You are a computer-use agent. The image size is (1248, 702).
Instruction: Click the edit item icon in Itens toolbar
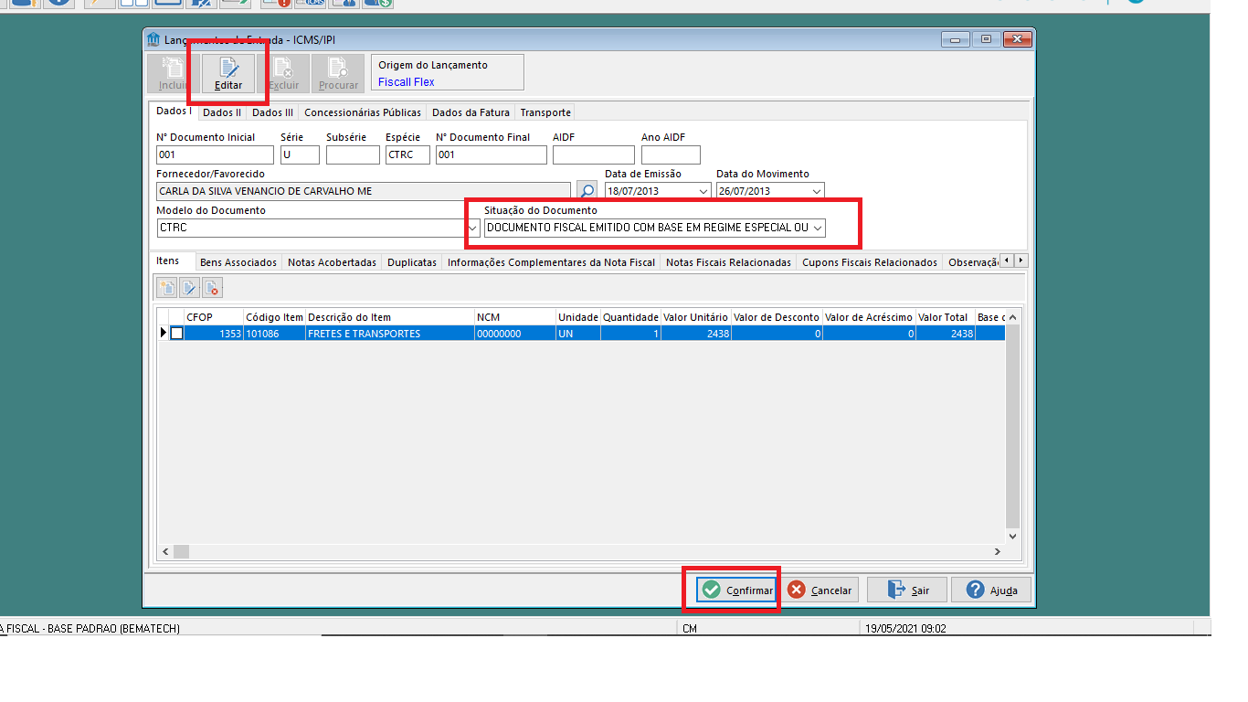pyautogui.click(x=189, y=288)
